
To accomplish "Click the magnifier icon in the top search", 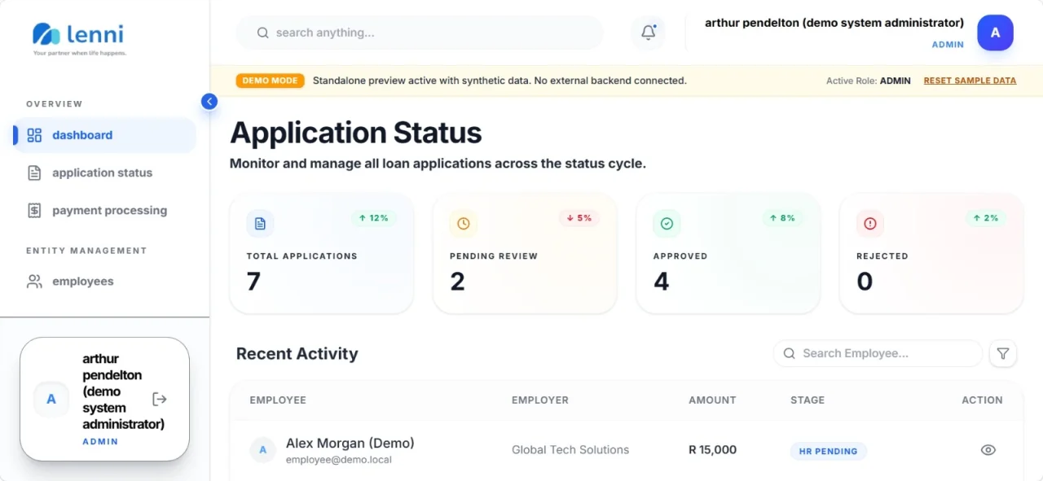I will [262, 33].
